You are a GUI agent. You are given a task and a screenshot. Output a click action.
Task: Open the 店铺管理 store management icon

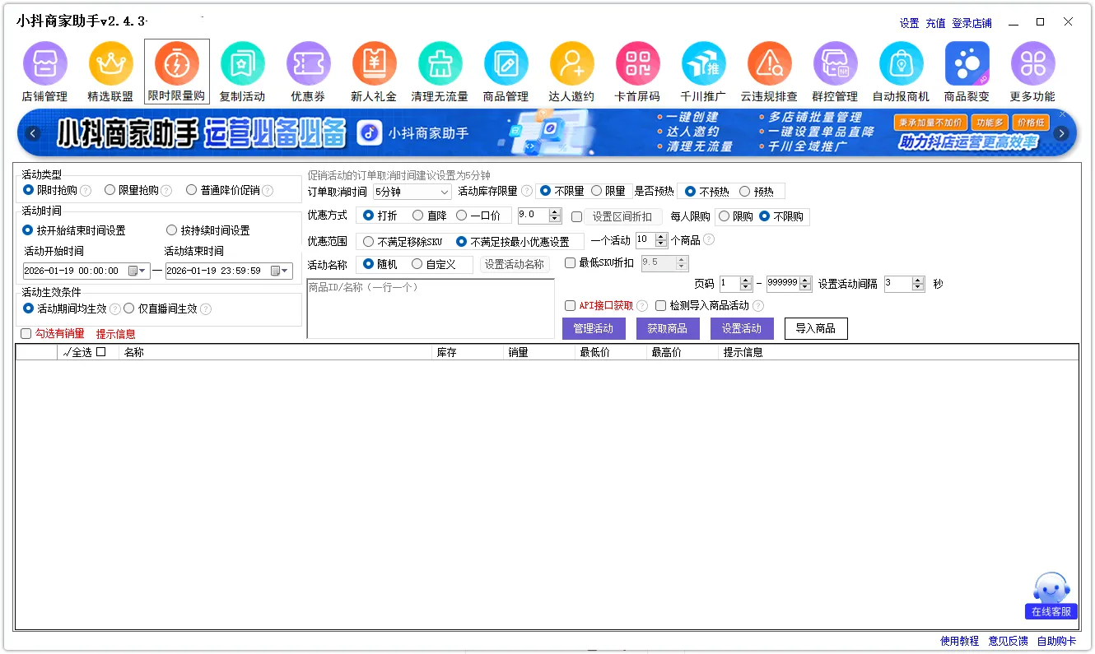pos(44,64)
